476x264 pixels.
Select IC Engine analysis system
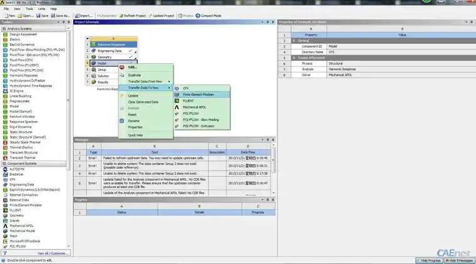16,91
